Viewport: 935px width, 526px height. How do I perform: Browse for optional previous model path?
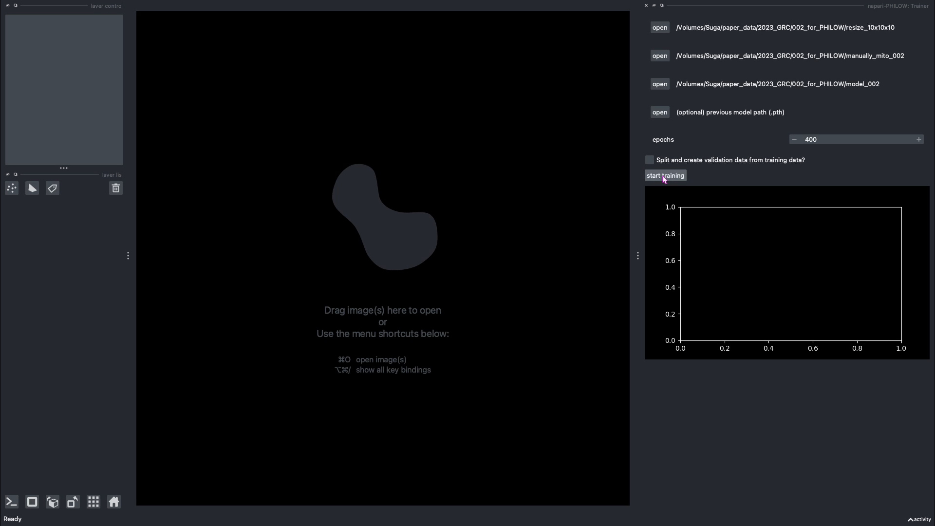[660, 113]
